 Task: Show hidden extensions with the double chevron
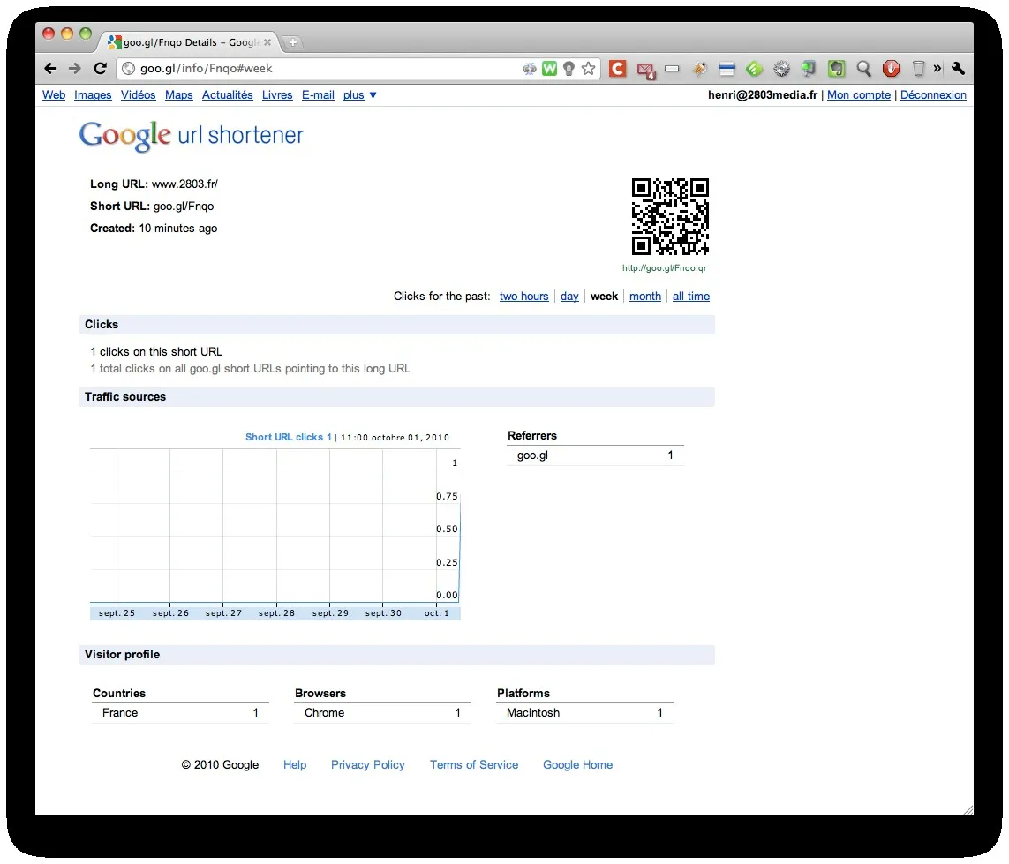coord(937,68)
